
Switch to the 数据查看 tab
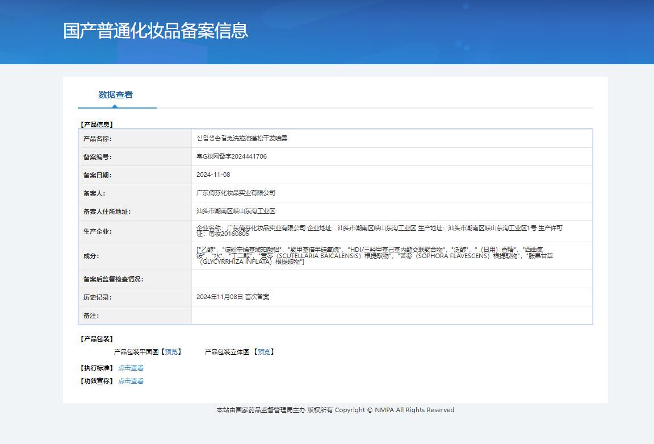coord(116,95)
